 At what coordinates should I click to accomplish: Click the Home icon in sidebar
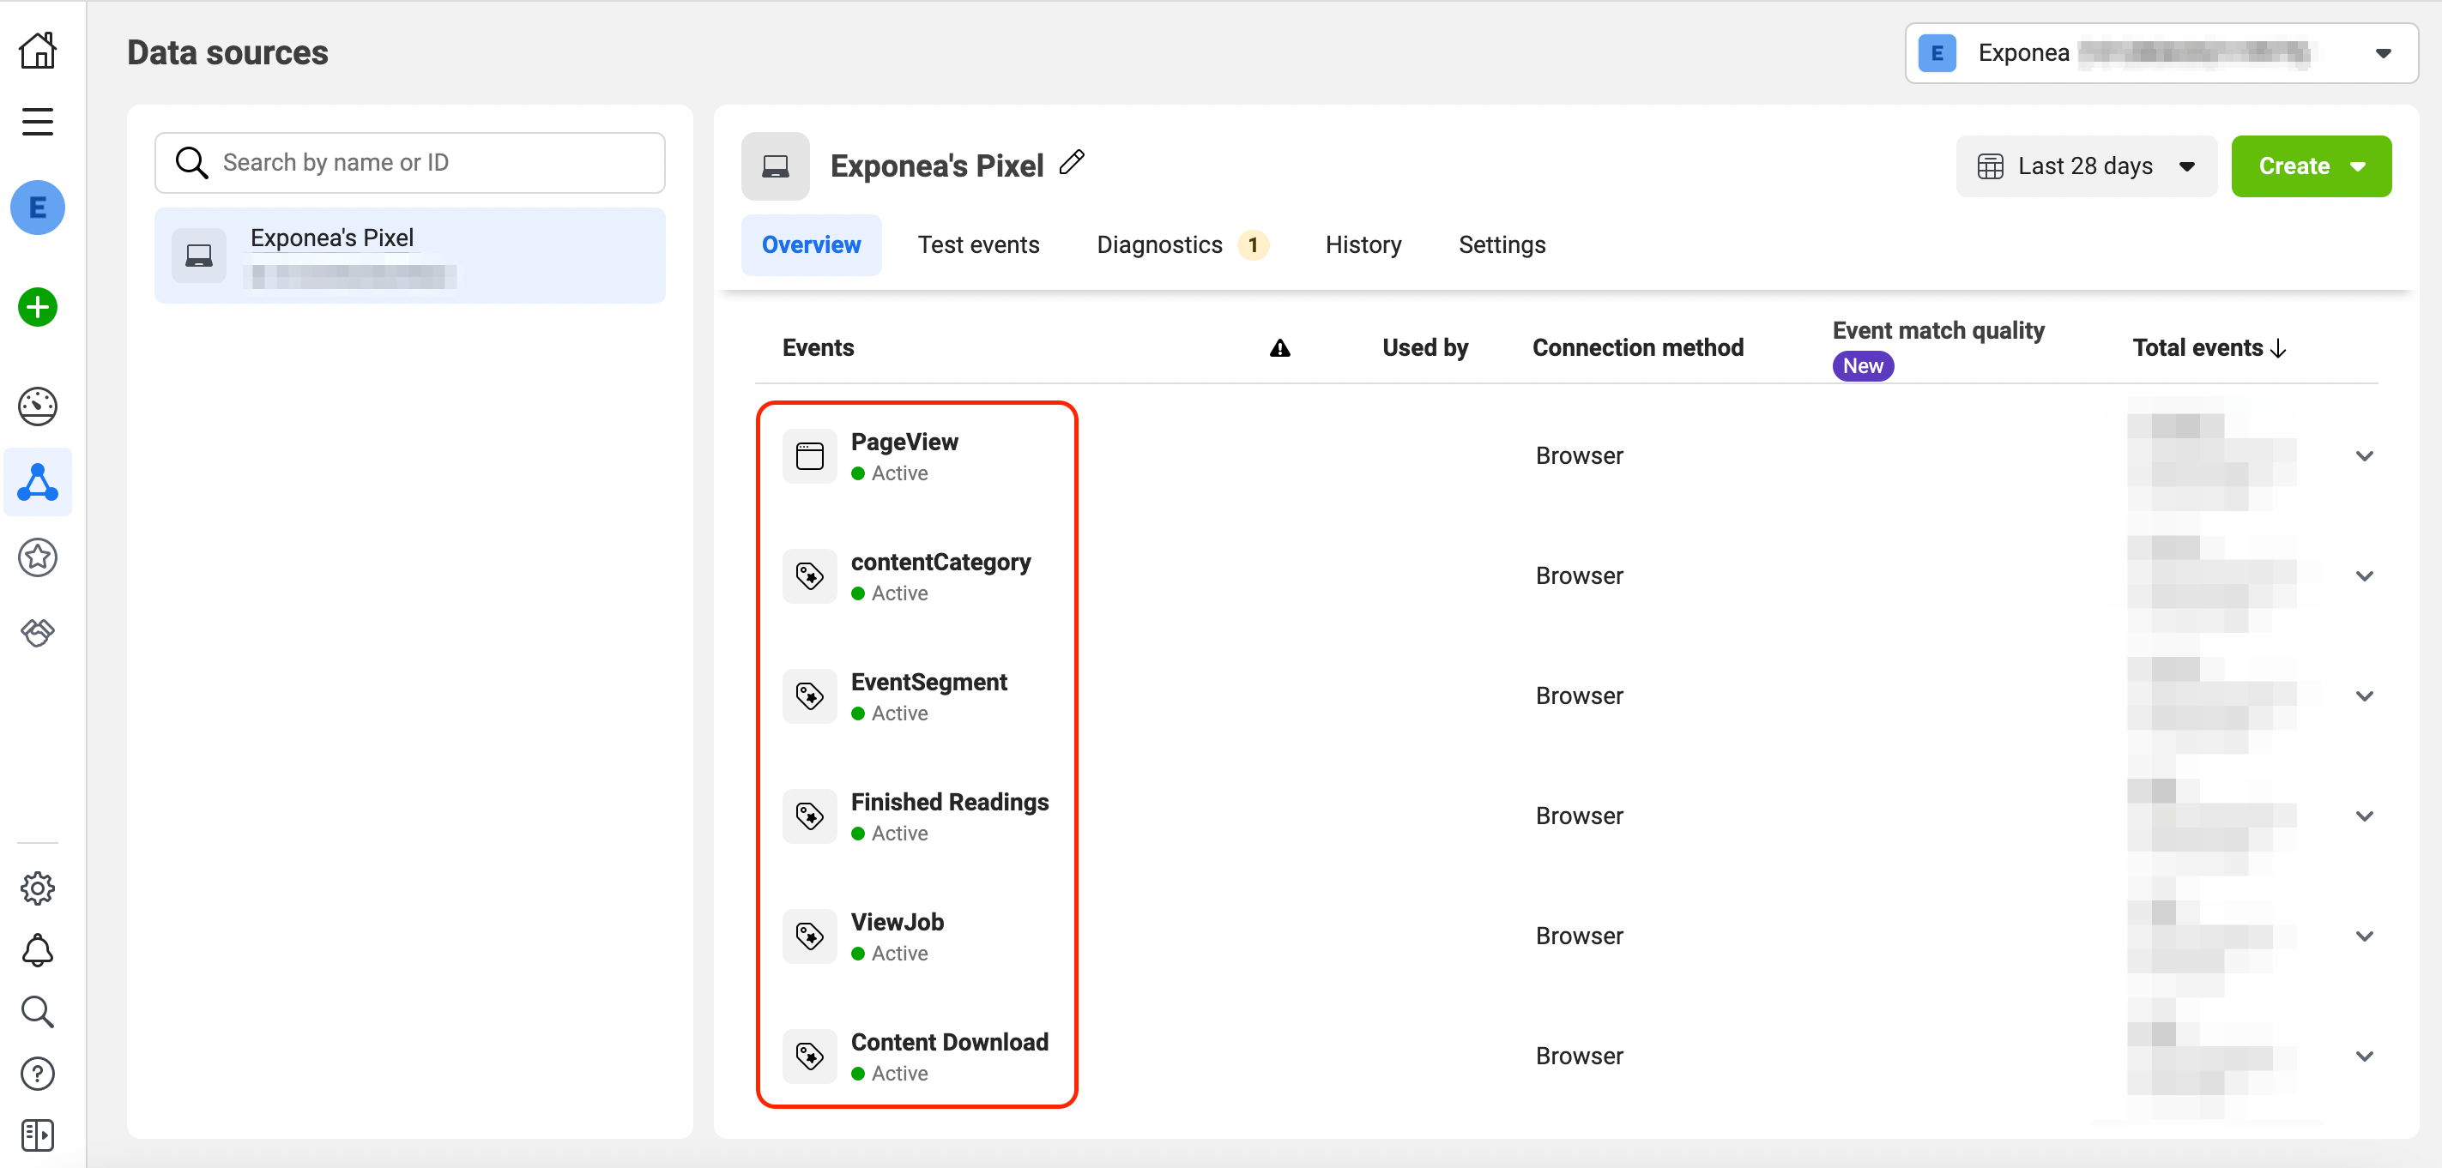(x=37, y=51)
